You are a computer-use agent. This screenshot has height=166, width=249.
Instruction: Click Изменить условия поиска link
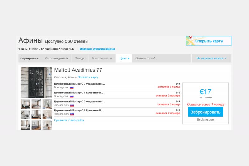pos(97,49)
